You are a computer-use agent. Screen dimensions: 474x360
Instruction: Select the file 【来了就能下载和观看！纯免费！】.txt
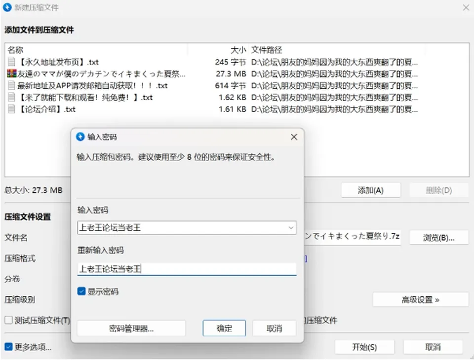[84, 97]
